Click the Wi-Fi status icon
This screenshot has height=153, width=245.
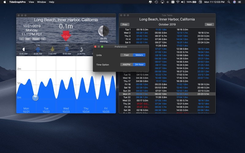(178, 2)
